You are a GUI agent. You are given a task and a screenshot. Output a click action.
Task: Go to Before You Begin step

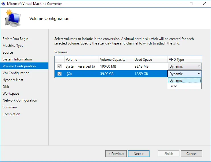tap(15, 39)
